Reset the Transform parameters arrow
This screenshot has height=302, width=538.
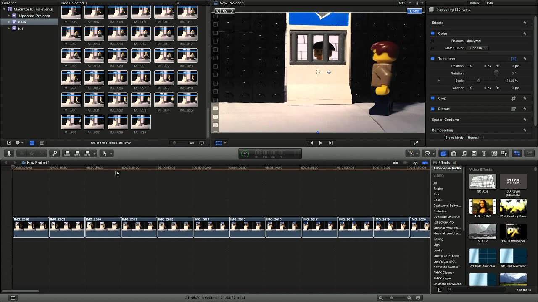[x=525, y=59]
